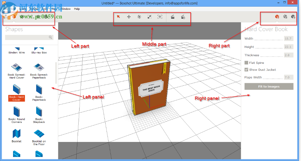Select the Binder: Wire shape
The width and height of the screenshot is (301, 161).
[17, 50]
